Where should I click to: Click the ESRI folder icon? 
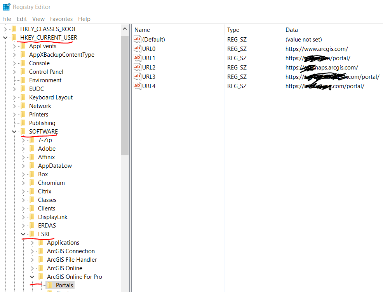32,234
